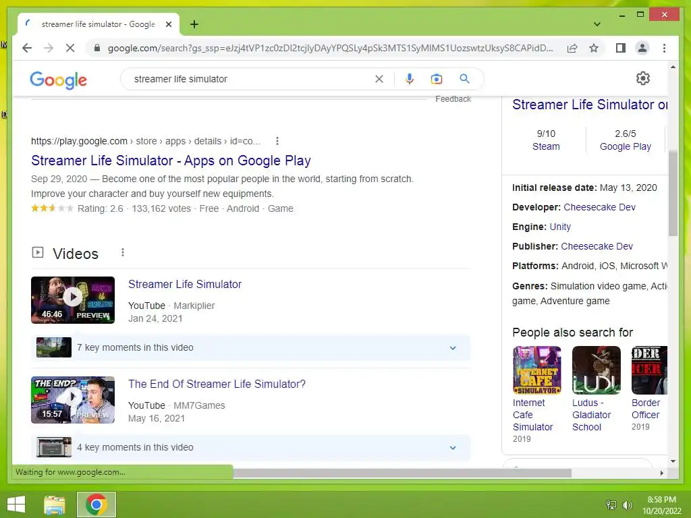Share this page icon in address bar
This screenshot has width=691, height=518.
[x=572, y=48]
